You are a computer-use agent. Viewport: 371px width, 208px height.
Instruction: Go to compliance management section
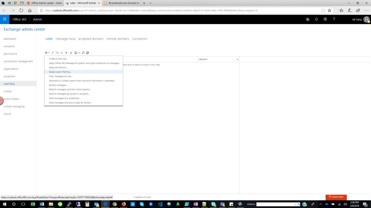pos(18,61)
